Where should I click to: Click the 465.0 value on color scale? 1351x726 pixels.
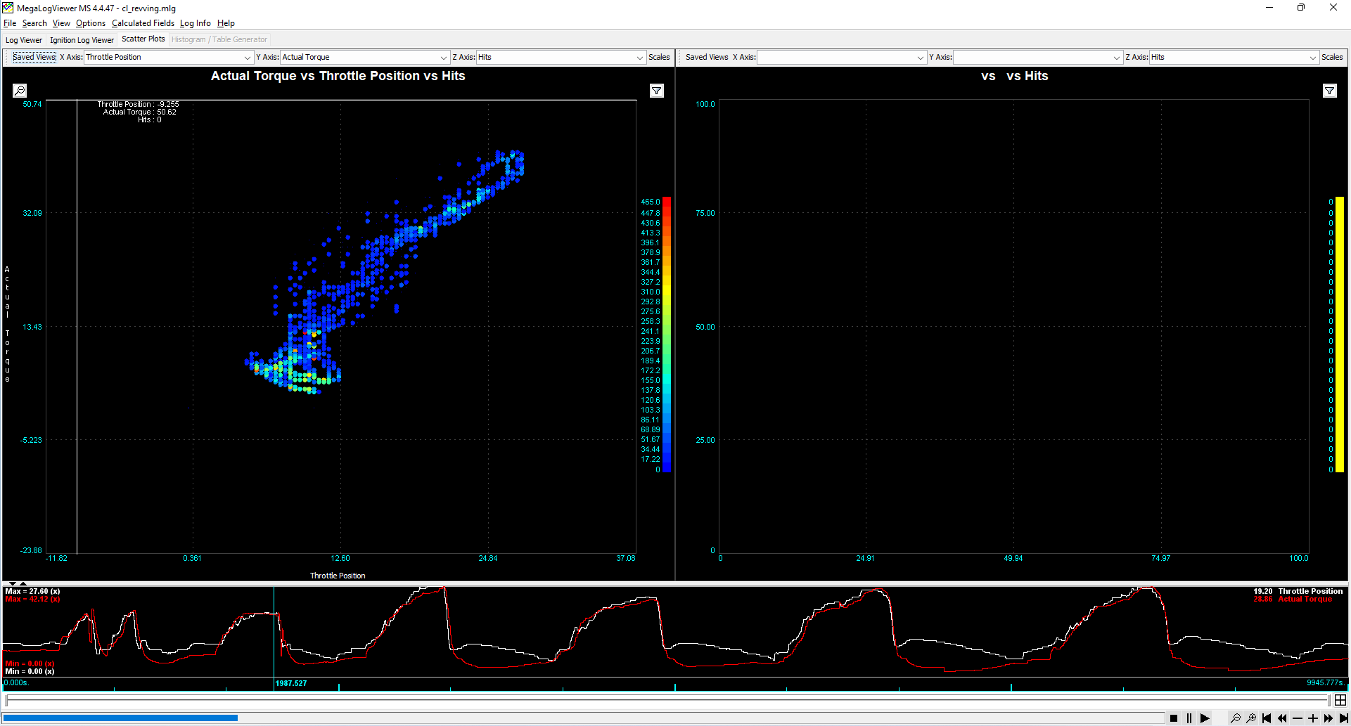(651, 202)
